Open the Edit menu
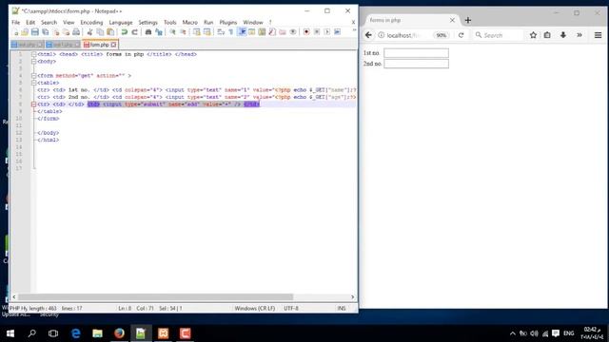This screenshot has width=609, height=342. click(30, 23)
